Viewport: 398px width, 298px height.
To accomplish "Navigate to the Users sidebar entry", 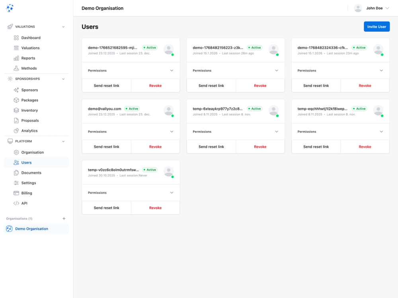I will click(25, 163).
